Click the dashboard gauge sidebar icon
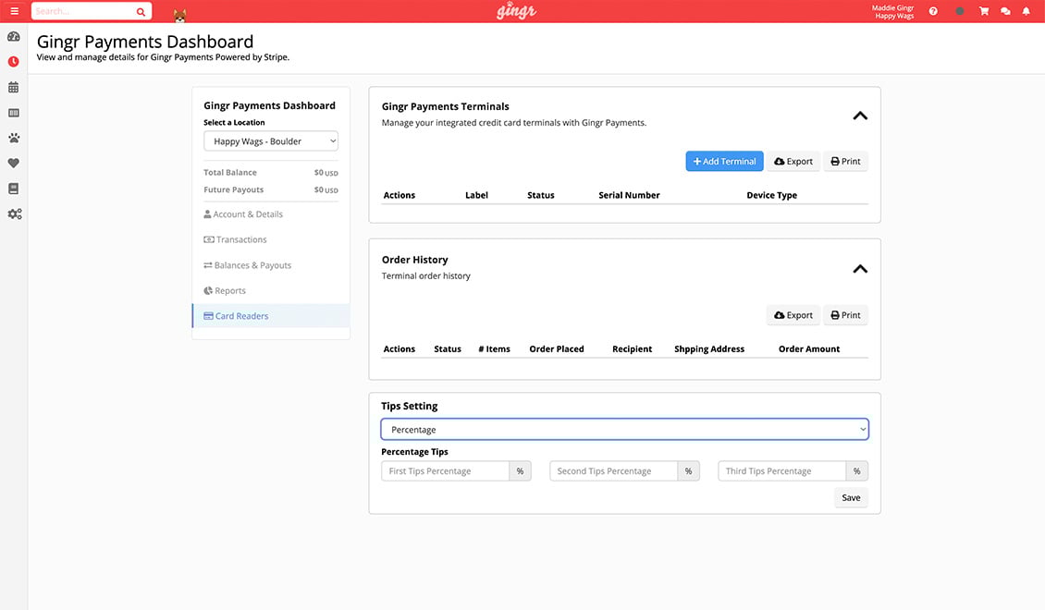The height and width of the screenshot is (610, 1045). [x=14, y=37]
